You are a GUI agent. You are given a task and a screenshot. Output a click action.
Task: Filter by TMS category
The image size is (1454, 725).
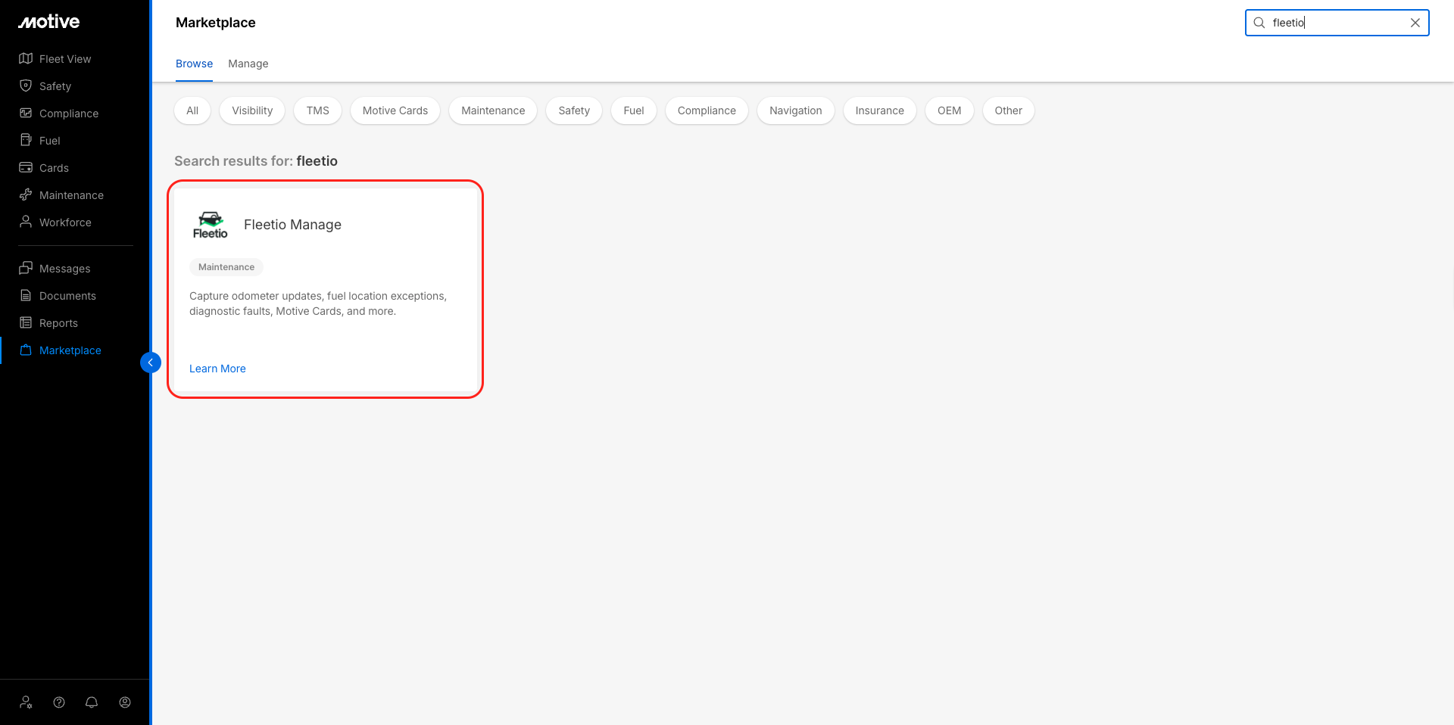[318, 110]
